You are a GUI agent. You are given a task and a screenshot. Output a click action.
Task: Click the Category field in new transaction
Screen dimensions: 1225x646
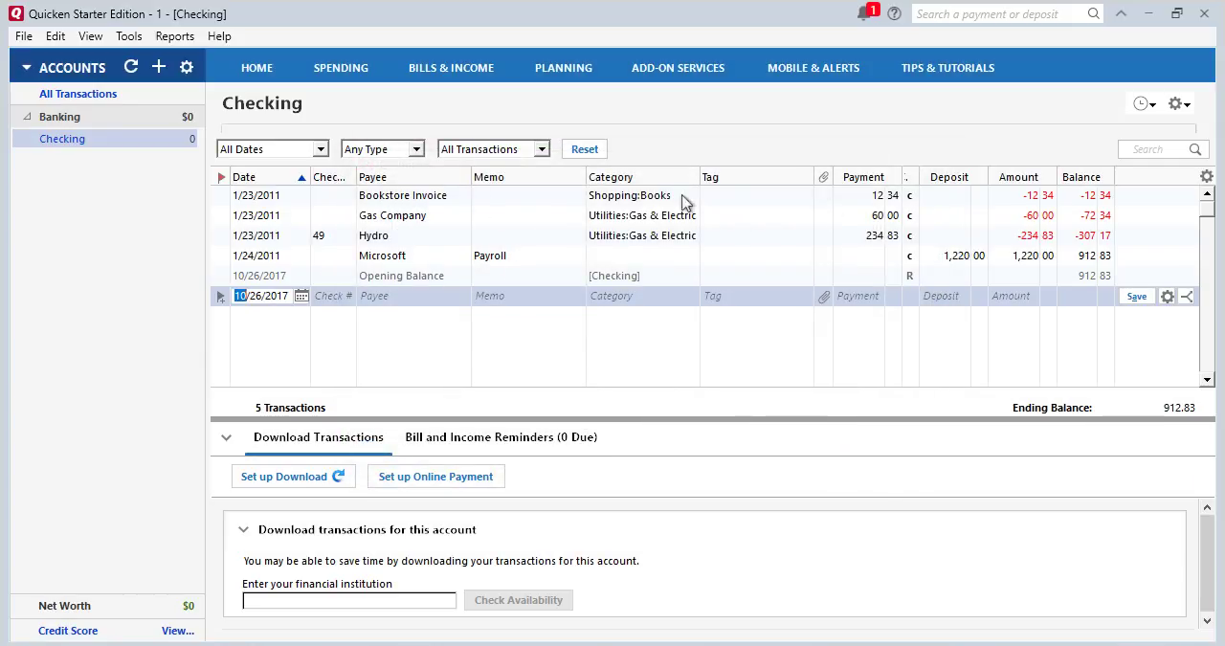(642, 297)
